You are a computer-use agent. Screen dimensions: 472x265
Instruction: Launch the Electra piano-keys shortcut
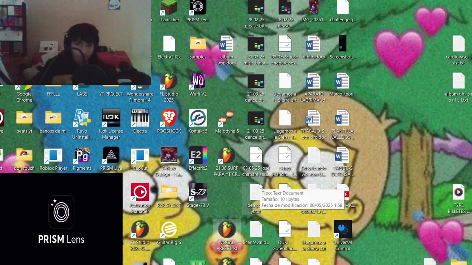click(140, 122)
